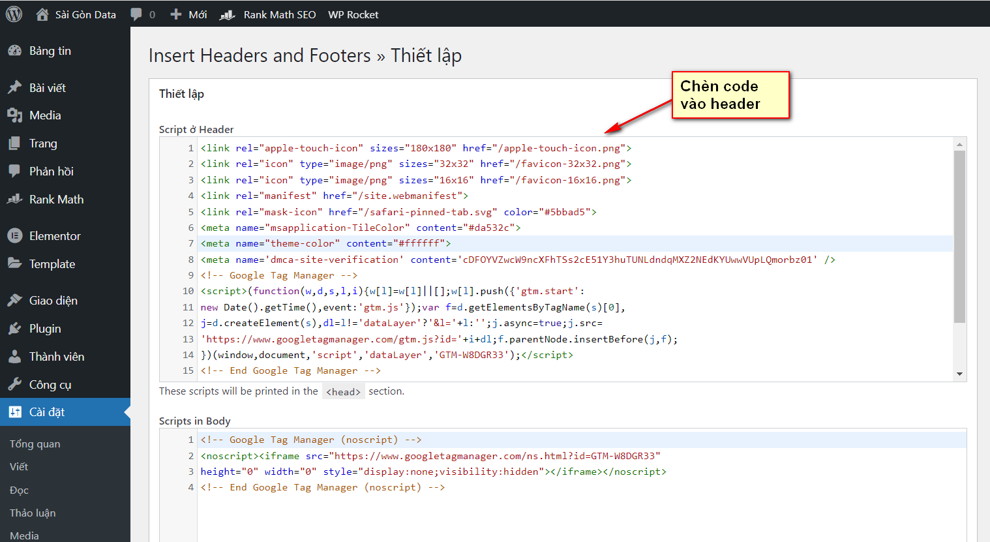
Task: Click the Bảng tin dashboard icon
Action: [14, 51]
